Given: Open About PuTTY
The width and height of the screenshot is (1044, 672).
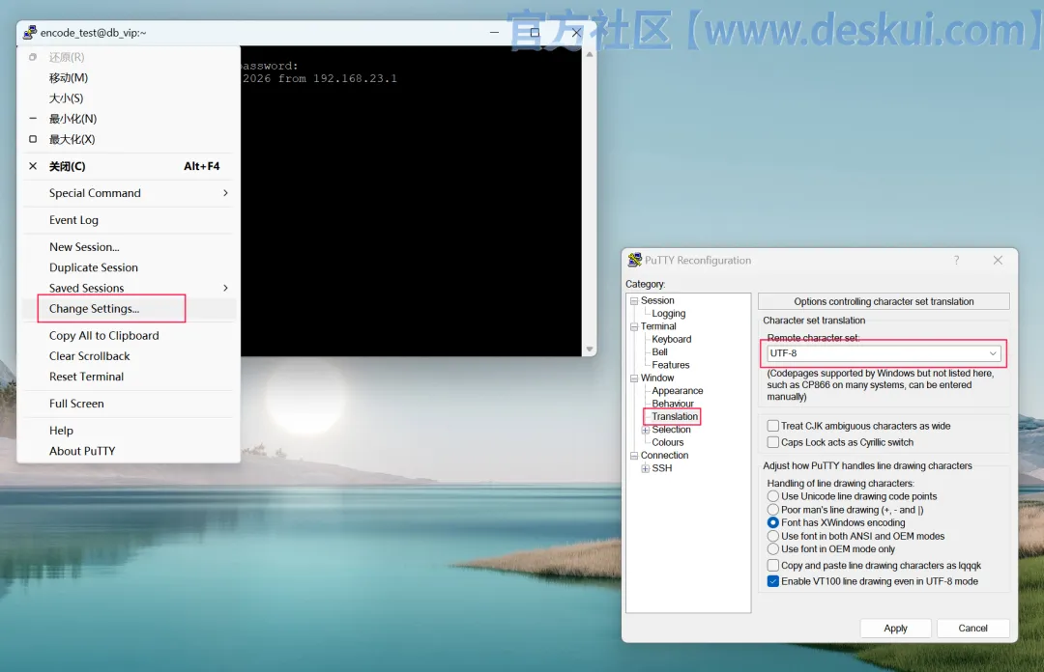Looking at the screenshot, I should pos(130,451).
